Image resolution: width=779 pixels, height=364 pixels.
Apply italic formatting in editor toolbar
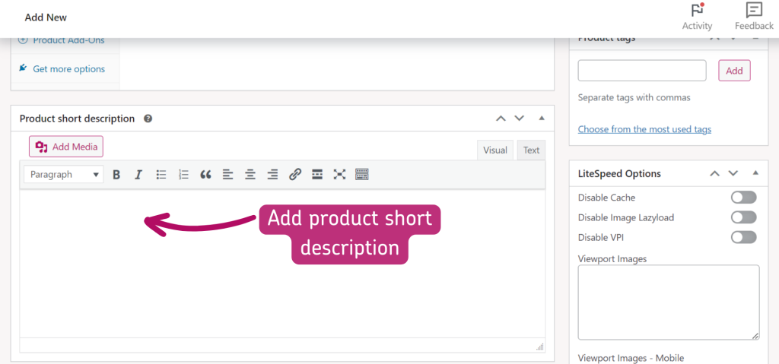[x=138, y=175]
